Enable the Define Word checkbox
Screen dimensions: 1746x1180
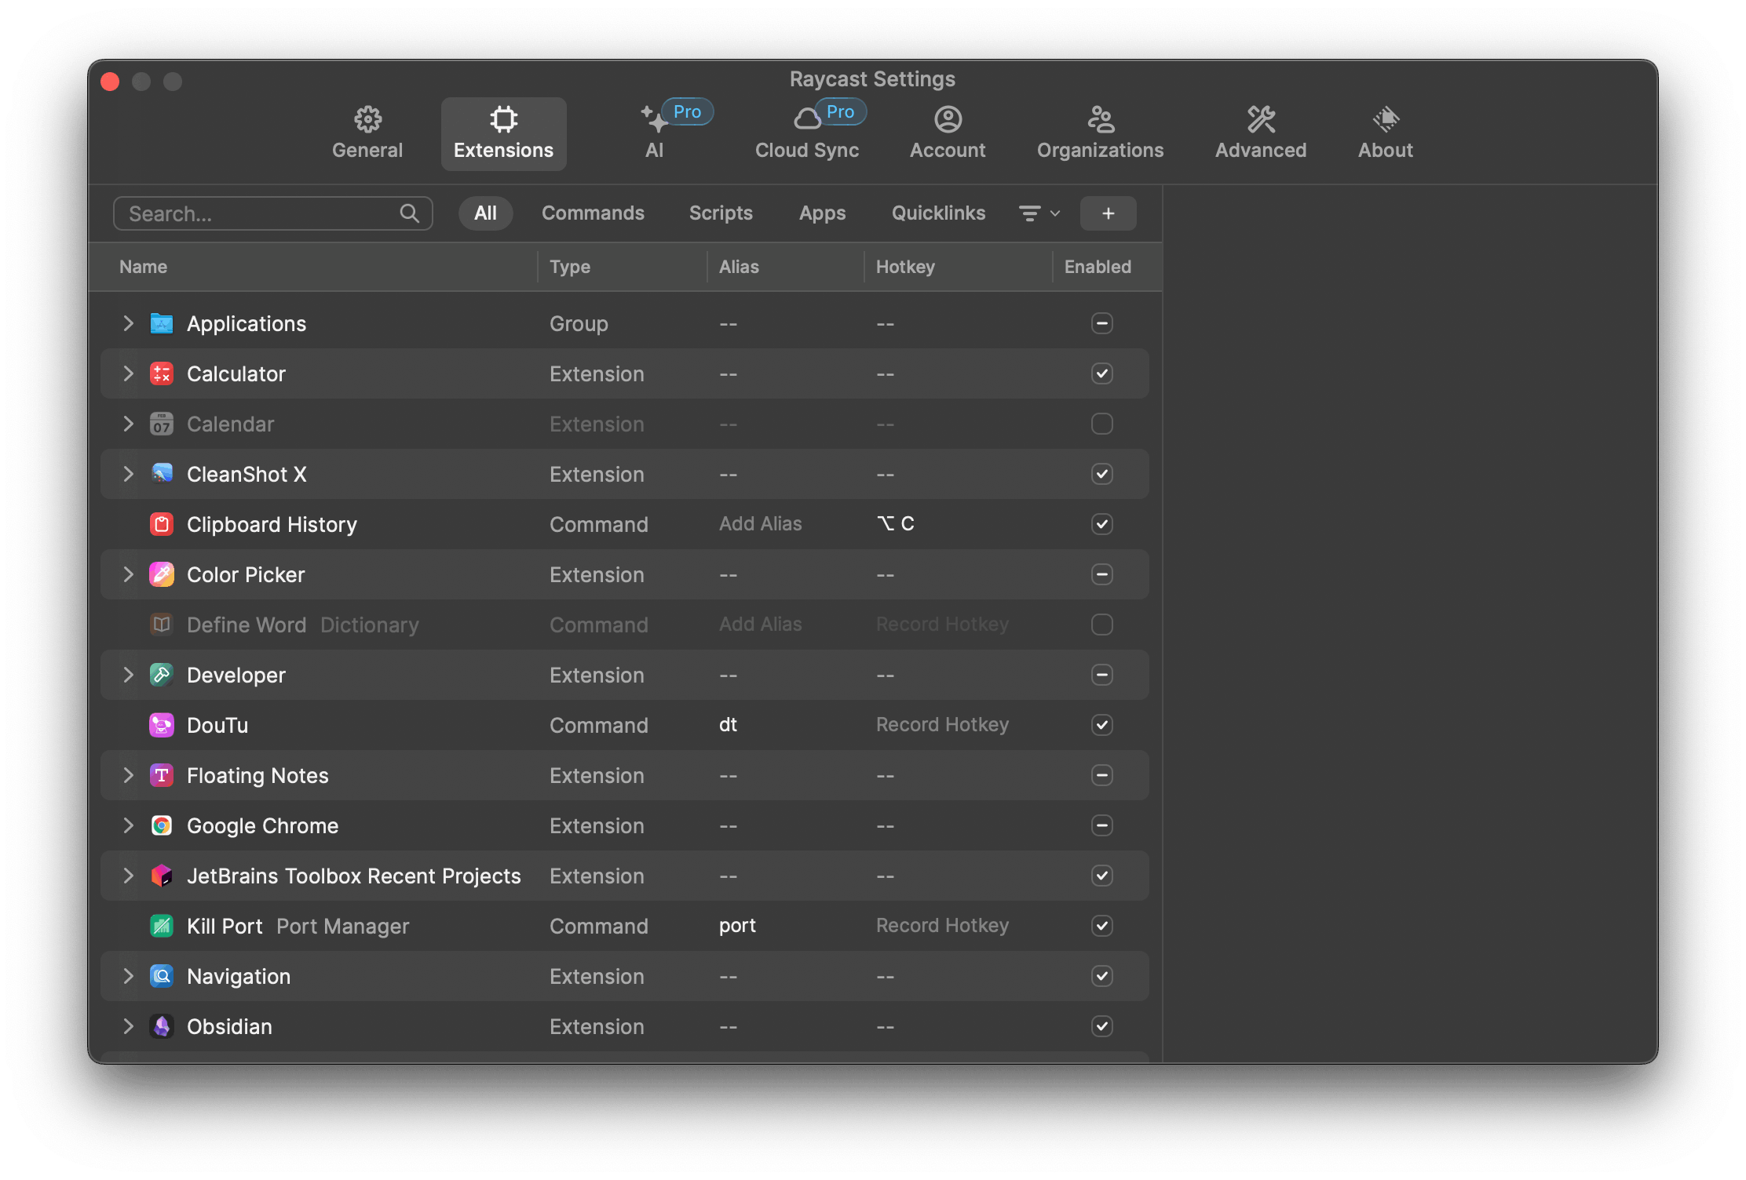(x=1101, y=625)
